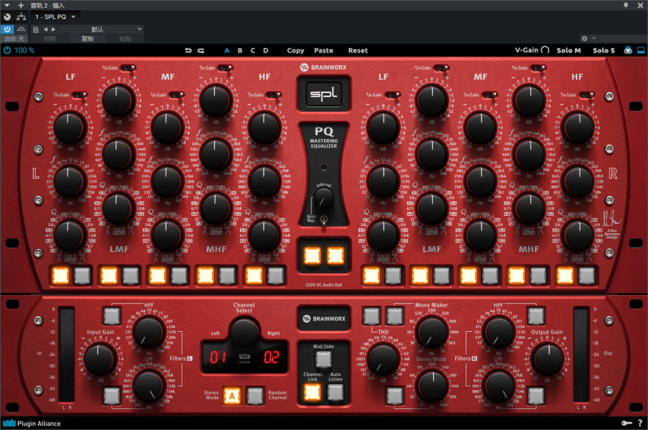The image size is (648, 430).
Task: Open the top-left window menu arrow
Action: 7,5
